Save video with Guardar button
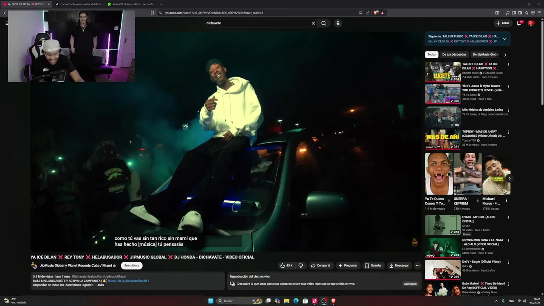The height and width of the screenshot is (306, 544). (x=373, y=266)
